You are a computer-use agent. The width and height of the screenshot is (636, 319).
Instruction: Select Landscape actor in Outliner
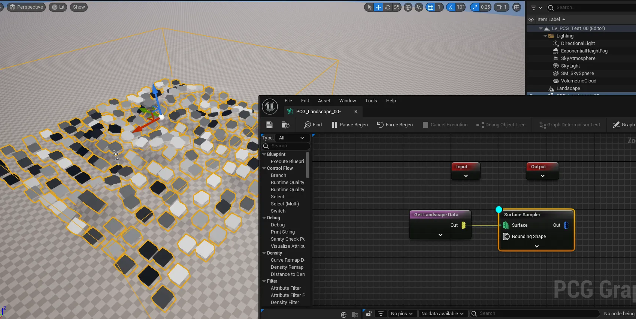tap(568, 88)
